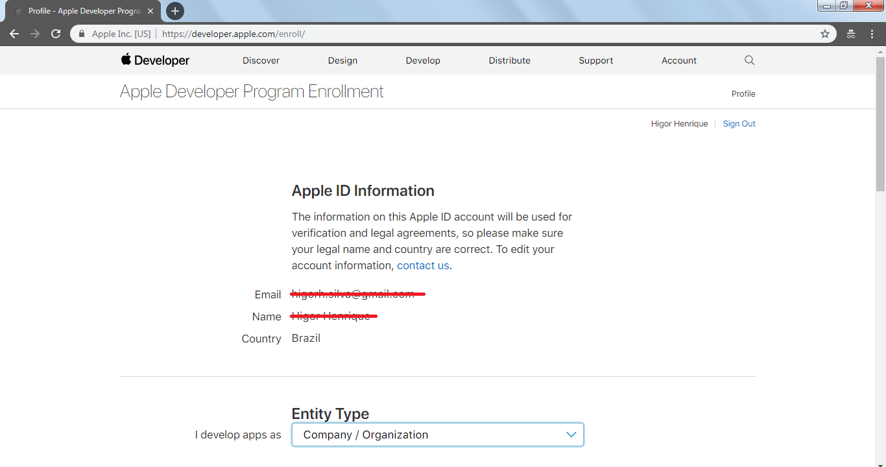Click the padlock secure site icon

point(82,34)
